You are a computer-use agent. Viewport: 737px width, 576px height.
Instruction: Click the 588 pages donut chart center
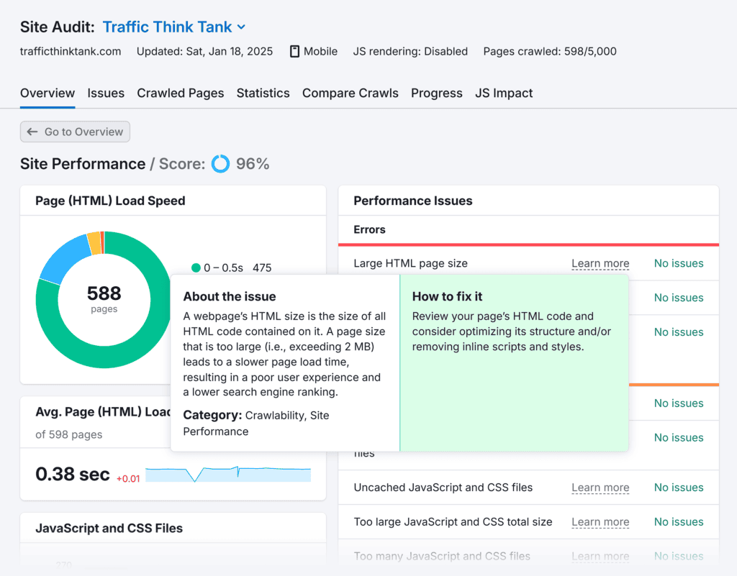point(104,298)
